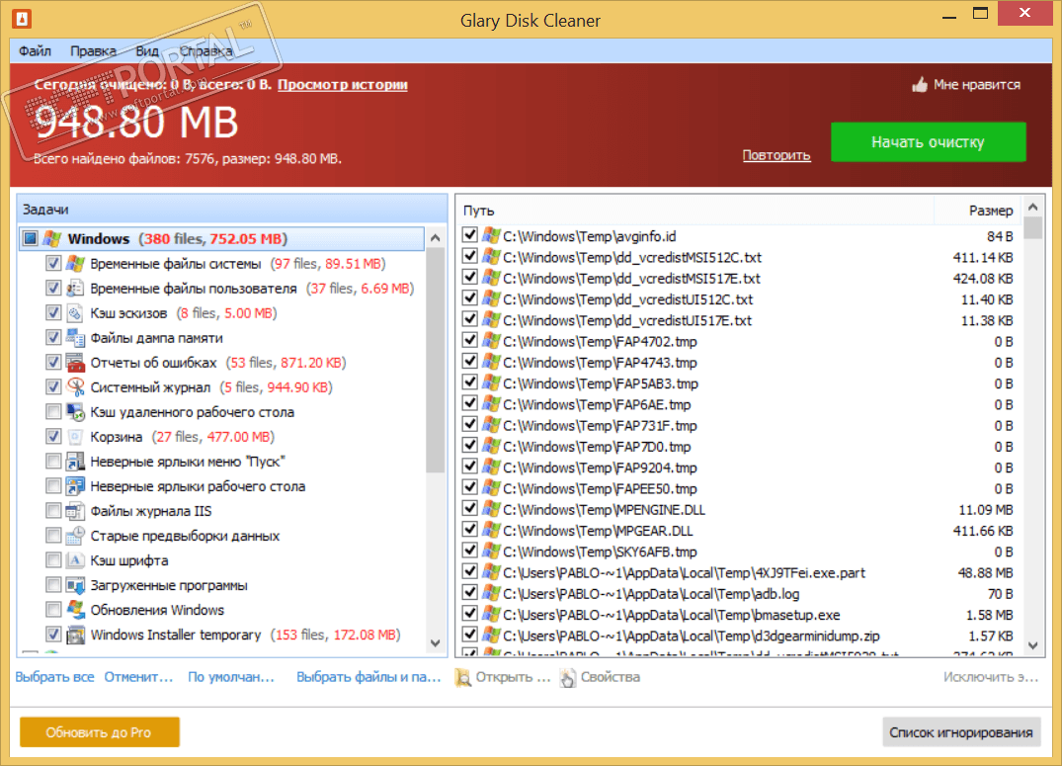The height and width of the screenshot is (766, 1062).
Task: Click the tasks list scroll up arrow
Action: [x=436, y=238]
